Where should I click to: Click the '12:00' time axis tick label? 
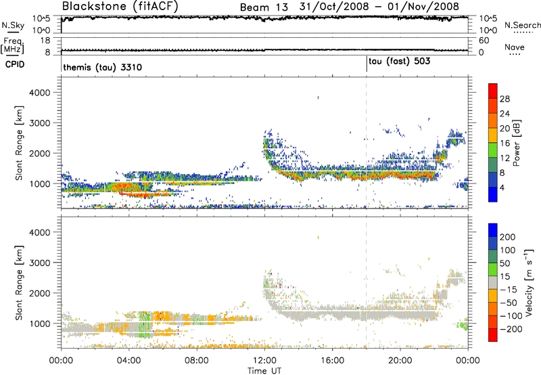click(264, 361)
